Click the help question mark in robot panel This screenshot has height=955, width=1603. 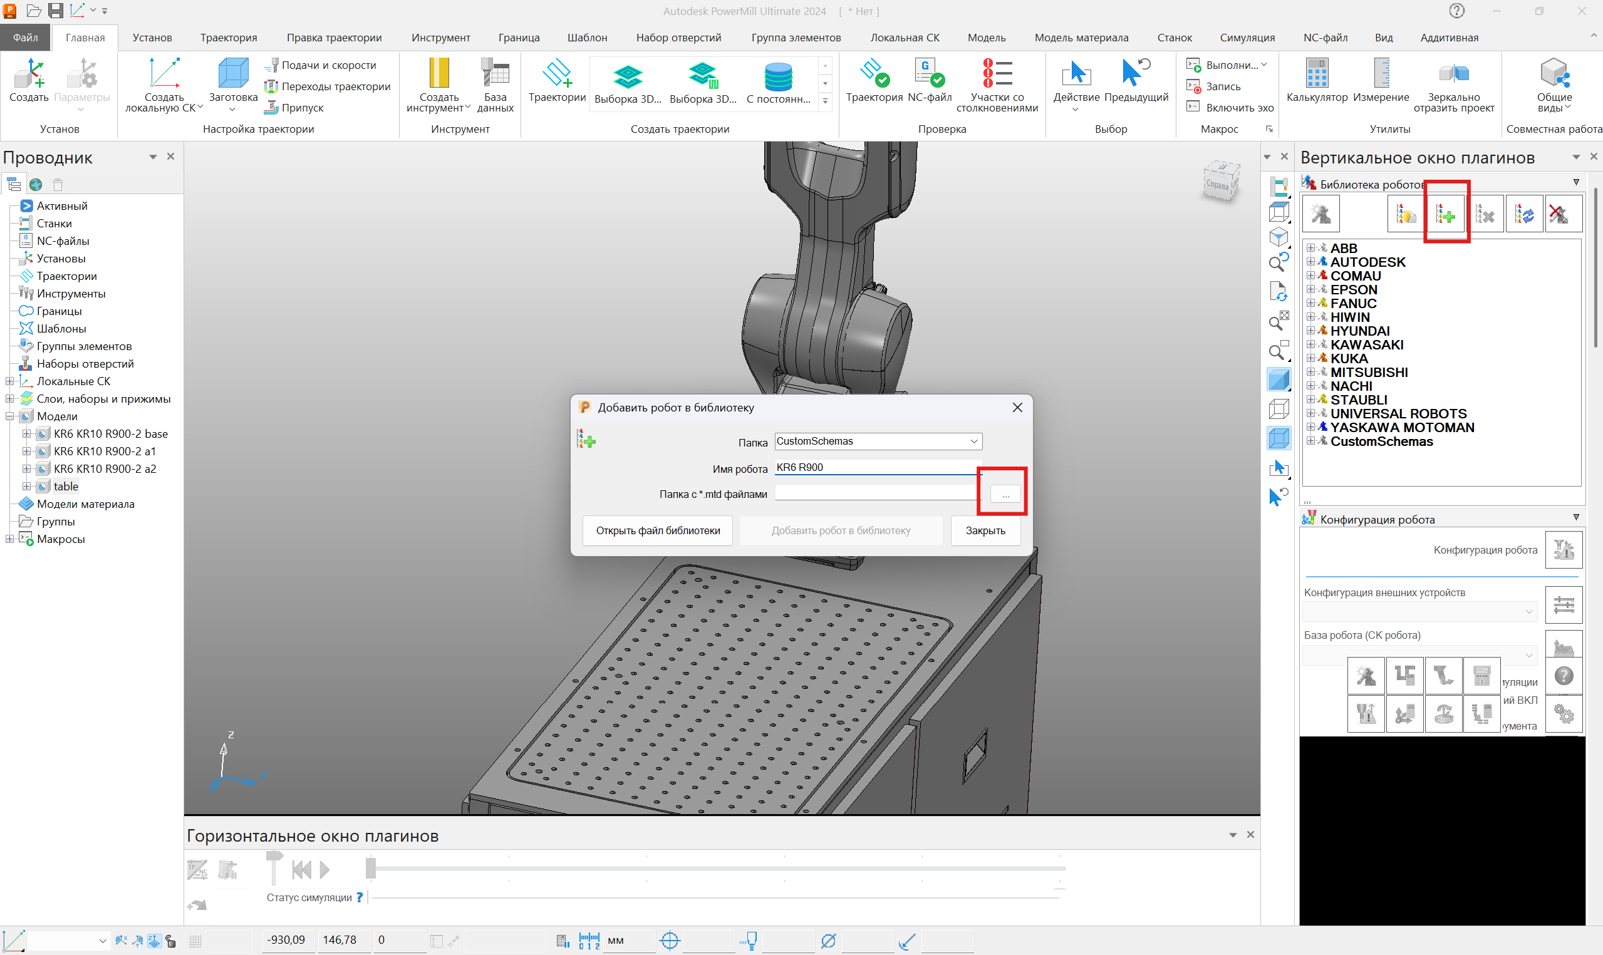click(1564, 676)
